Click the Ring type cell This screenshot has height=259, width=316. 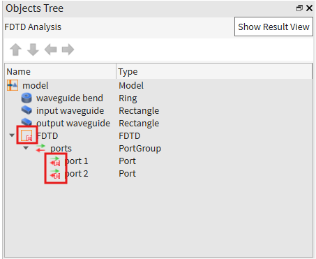pyautogui.click(x=128, y=98)
